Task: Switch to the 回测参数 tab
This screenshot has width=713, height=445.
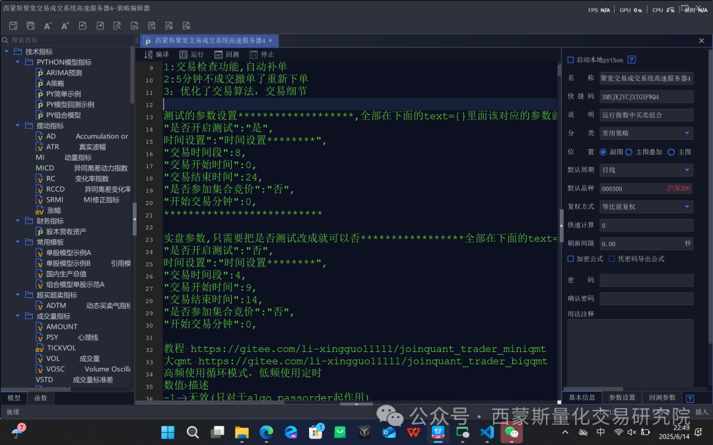Action: 662,398
